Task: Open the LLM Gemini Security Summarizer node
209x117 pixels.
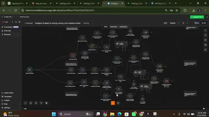Action: (x=130, y=31)
